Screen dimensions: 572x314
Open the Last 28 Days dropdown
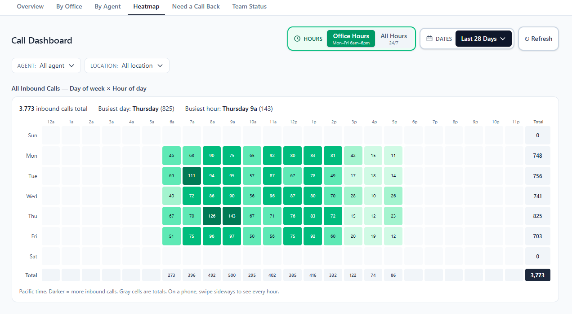click(483, 39)
